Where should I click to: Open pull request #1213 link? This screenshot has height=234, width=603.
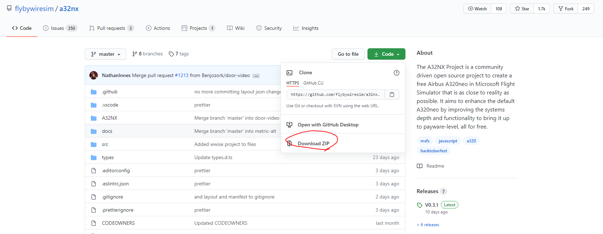(182, 75)
